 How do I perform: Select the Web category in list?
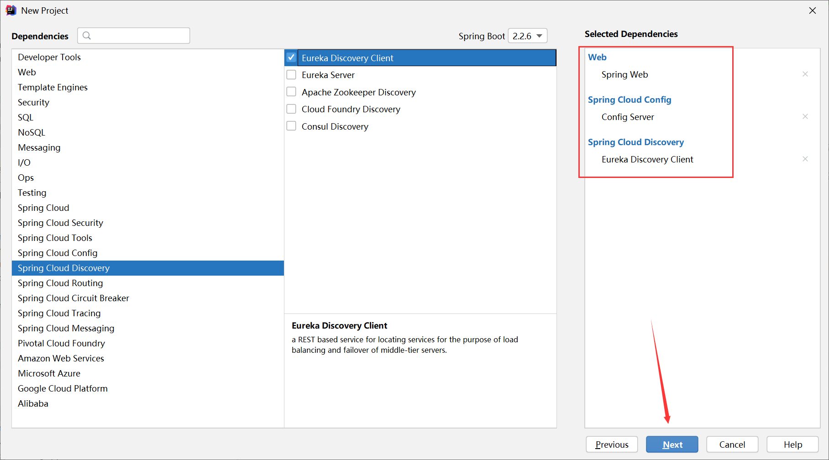click(x=148, y=72)
